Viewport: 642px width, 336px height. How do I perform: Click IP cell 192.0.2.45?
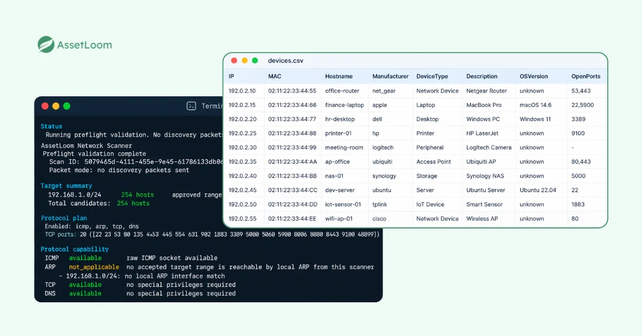point(242,190)
